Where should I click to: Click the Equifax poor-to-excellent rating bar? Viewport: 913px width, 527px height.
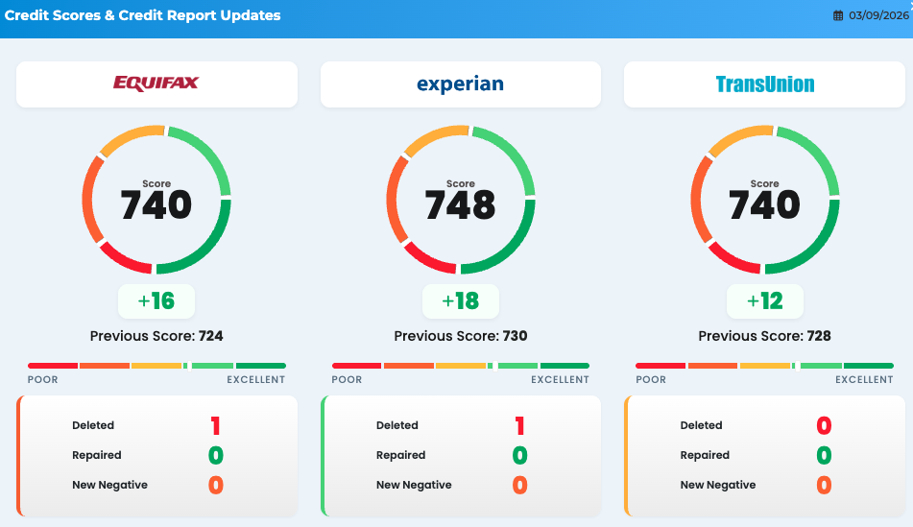coord(156,366)
